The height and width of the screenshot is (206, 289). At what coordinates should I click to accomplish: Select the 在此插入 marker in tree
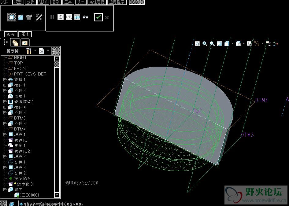(20, 178)
